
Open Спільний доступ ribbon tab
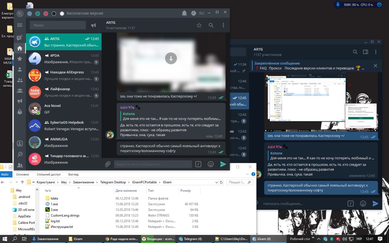tap(49, 174)
